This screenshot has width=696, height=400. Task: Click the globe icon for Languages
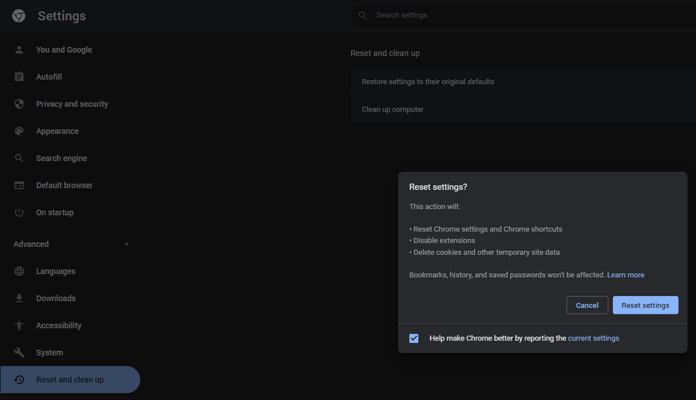tap(19, 271)
